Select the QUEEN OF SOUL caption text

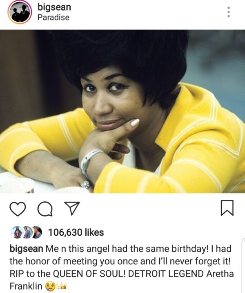pyautogui.click(x=88, y=274)
